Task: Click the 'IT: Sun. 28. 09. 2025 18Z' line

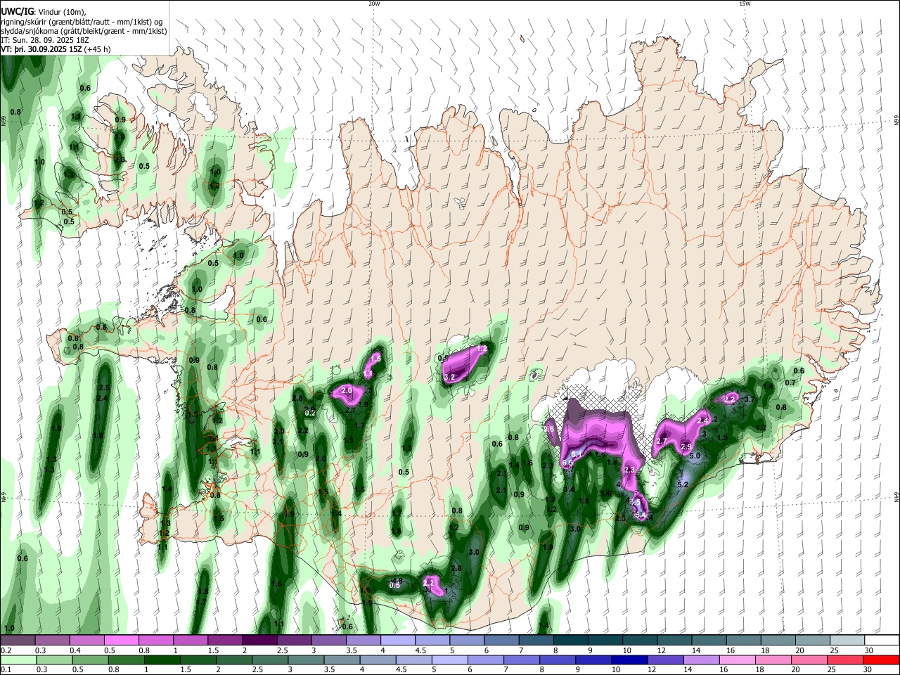Action: click(44, 40)
